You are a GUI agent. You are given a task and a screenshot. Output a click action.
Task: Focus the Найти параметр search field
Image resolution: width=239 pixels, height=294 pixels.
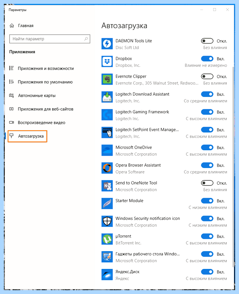pyautogui.click(x=50, y=39)
